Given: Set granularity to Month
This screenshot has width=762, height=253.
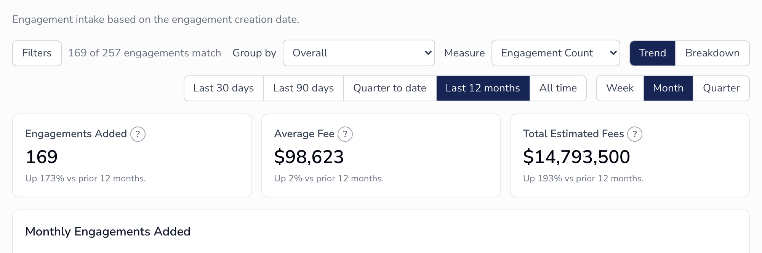Looking at the screenshot, I should (x=668, y=88).
